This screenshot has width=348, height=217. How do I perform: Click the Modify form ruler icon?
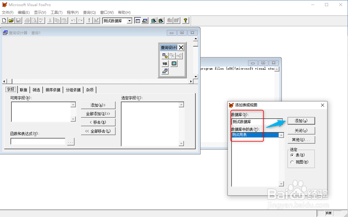[96, 20]
